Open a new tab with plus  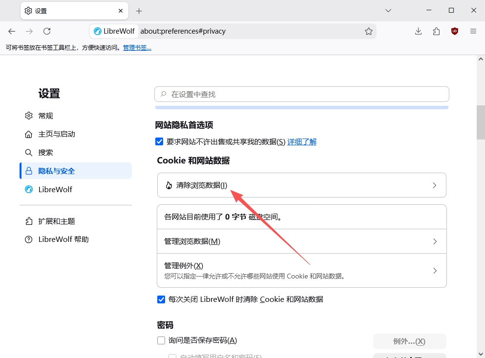pyautogui.click(x=139, y=11)
